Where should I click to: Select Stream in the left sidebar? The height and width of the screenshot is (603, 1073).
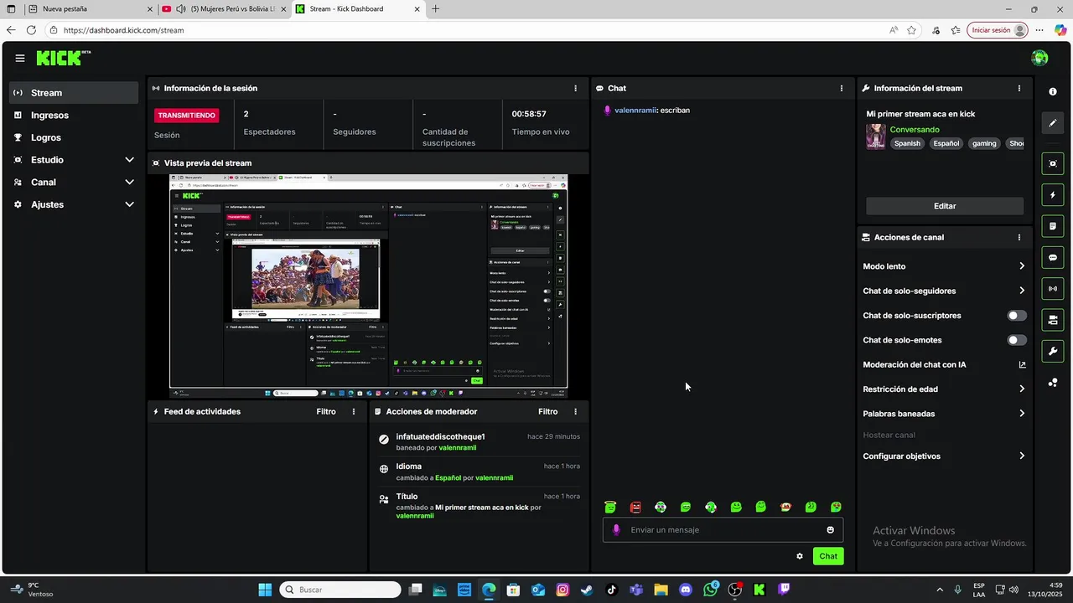[74, 93]
